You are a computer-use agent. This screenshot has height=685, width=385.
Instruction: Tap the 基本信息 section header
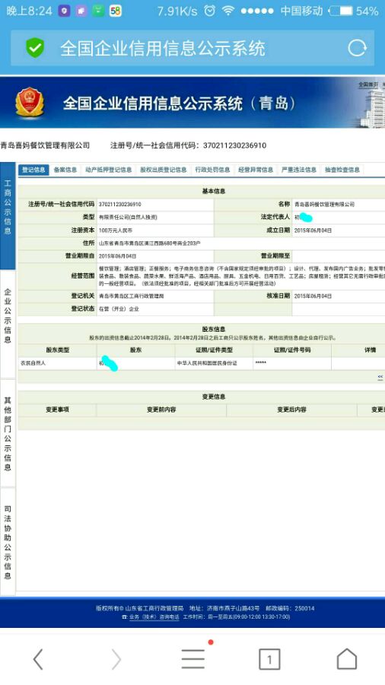[214, 191]
